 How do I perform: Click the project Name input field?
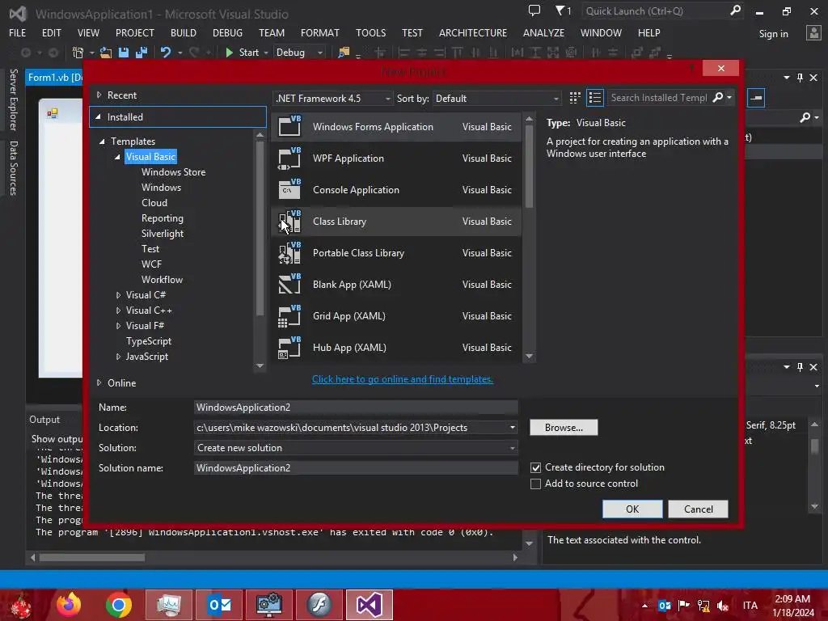[356, 408]
